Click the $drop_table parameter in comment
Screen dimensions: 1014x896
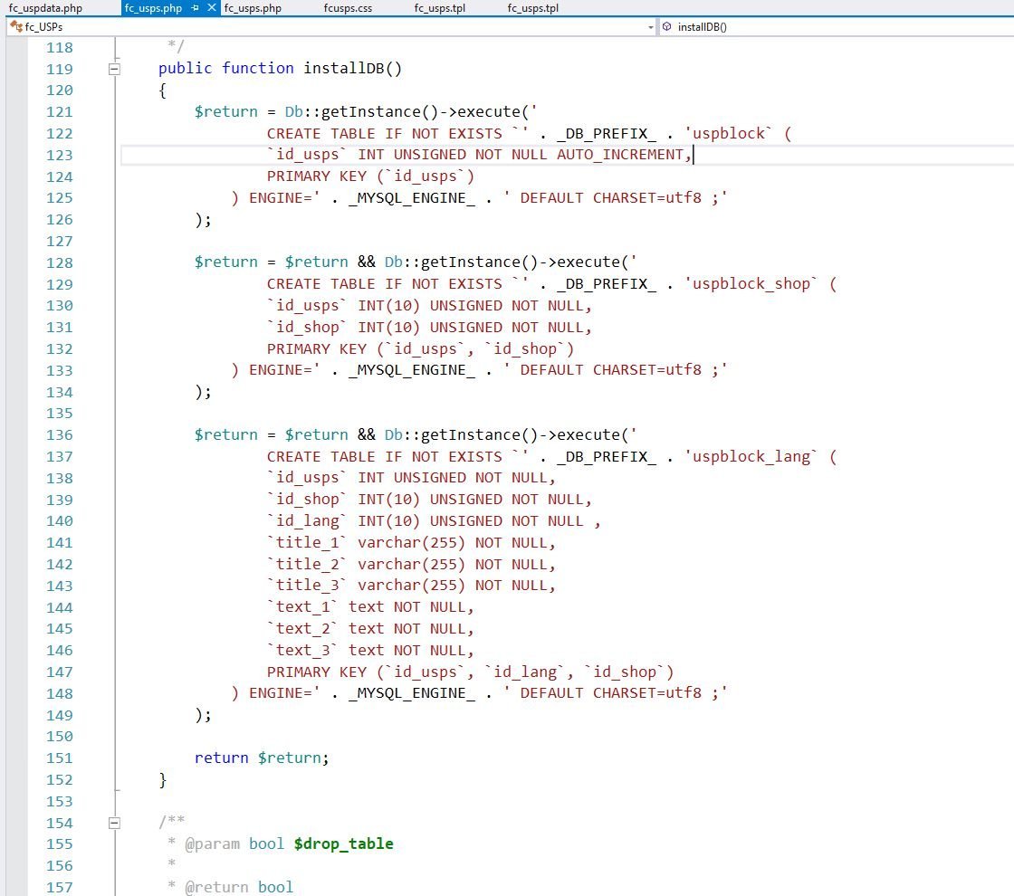point(343,844)
